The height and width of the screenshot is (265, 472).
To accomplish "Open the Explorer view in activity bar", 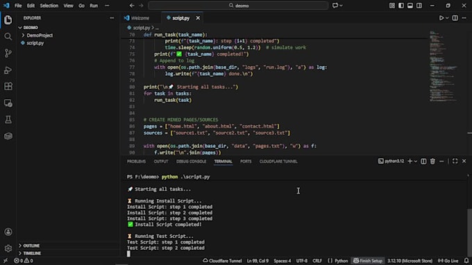I will point(8,20).
